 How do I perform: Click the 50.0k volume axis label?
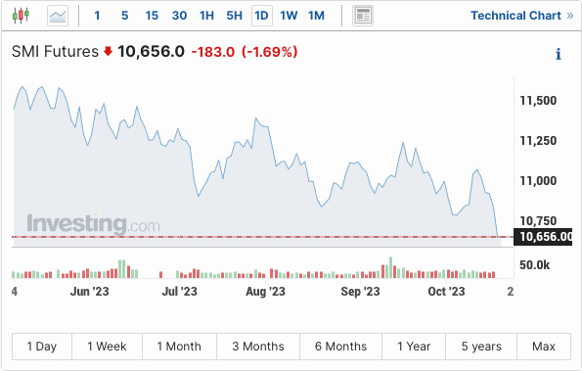point(534,265)
